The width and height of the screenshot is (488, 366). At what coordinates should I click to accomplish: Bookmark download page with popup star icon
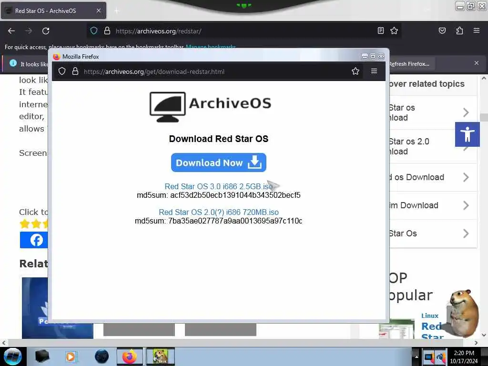pos(355,71)
